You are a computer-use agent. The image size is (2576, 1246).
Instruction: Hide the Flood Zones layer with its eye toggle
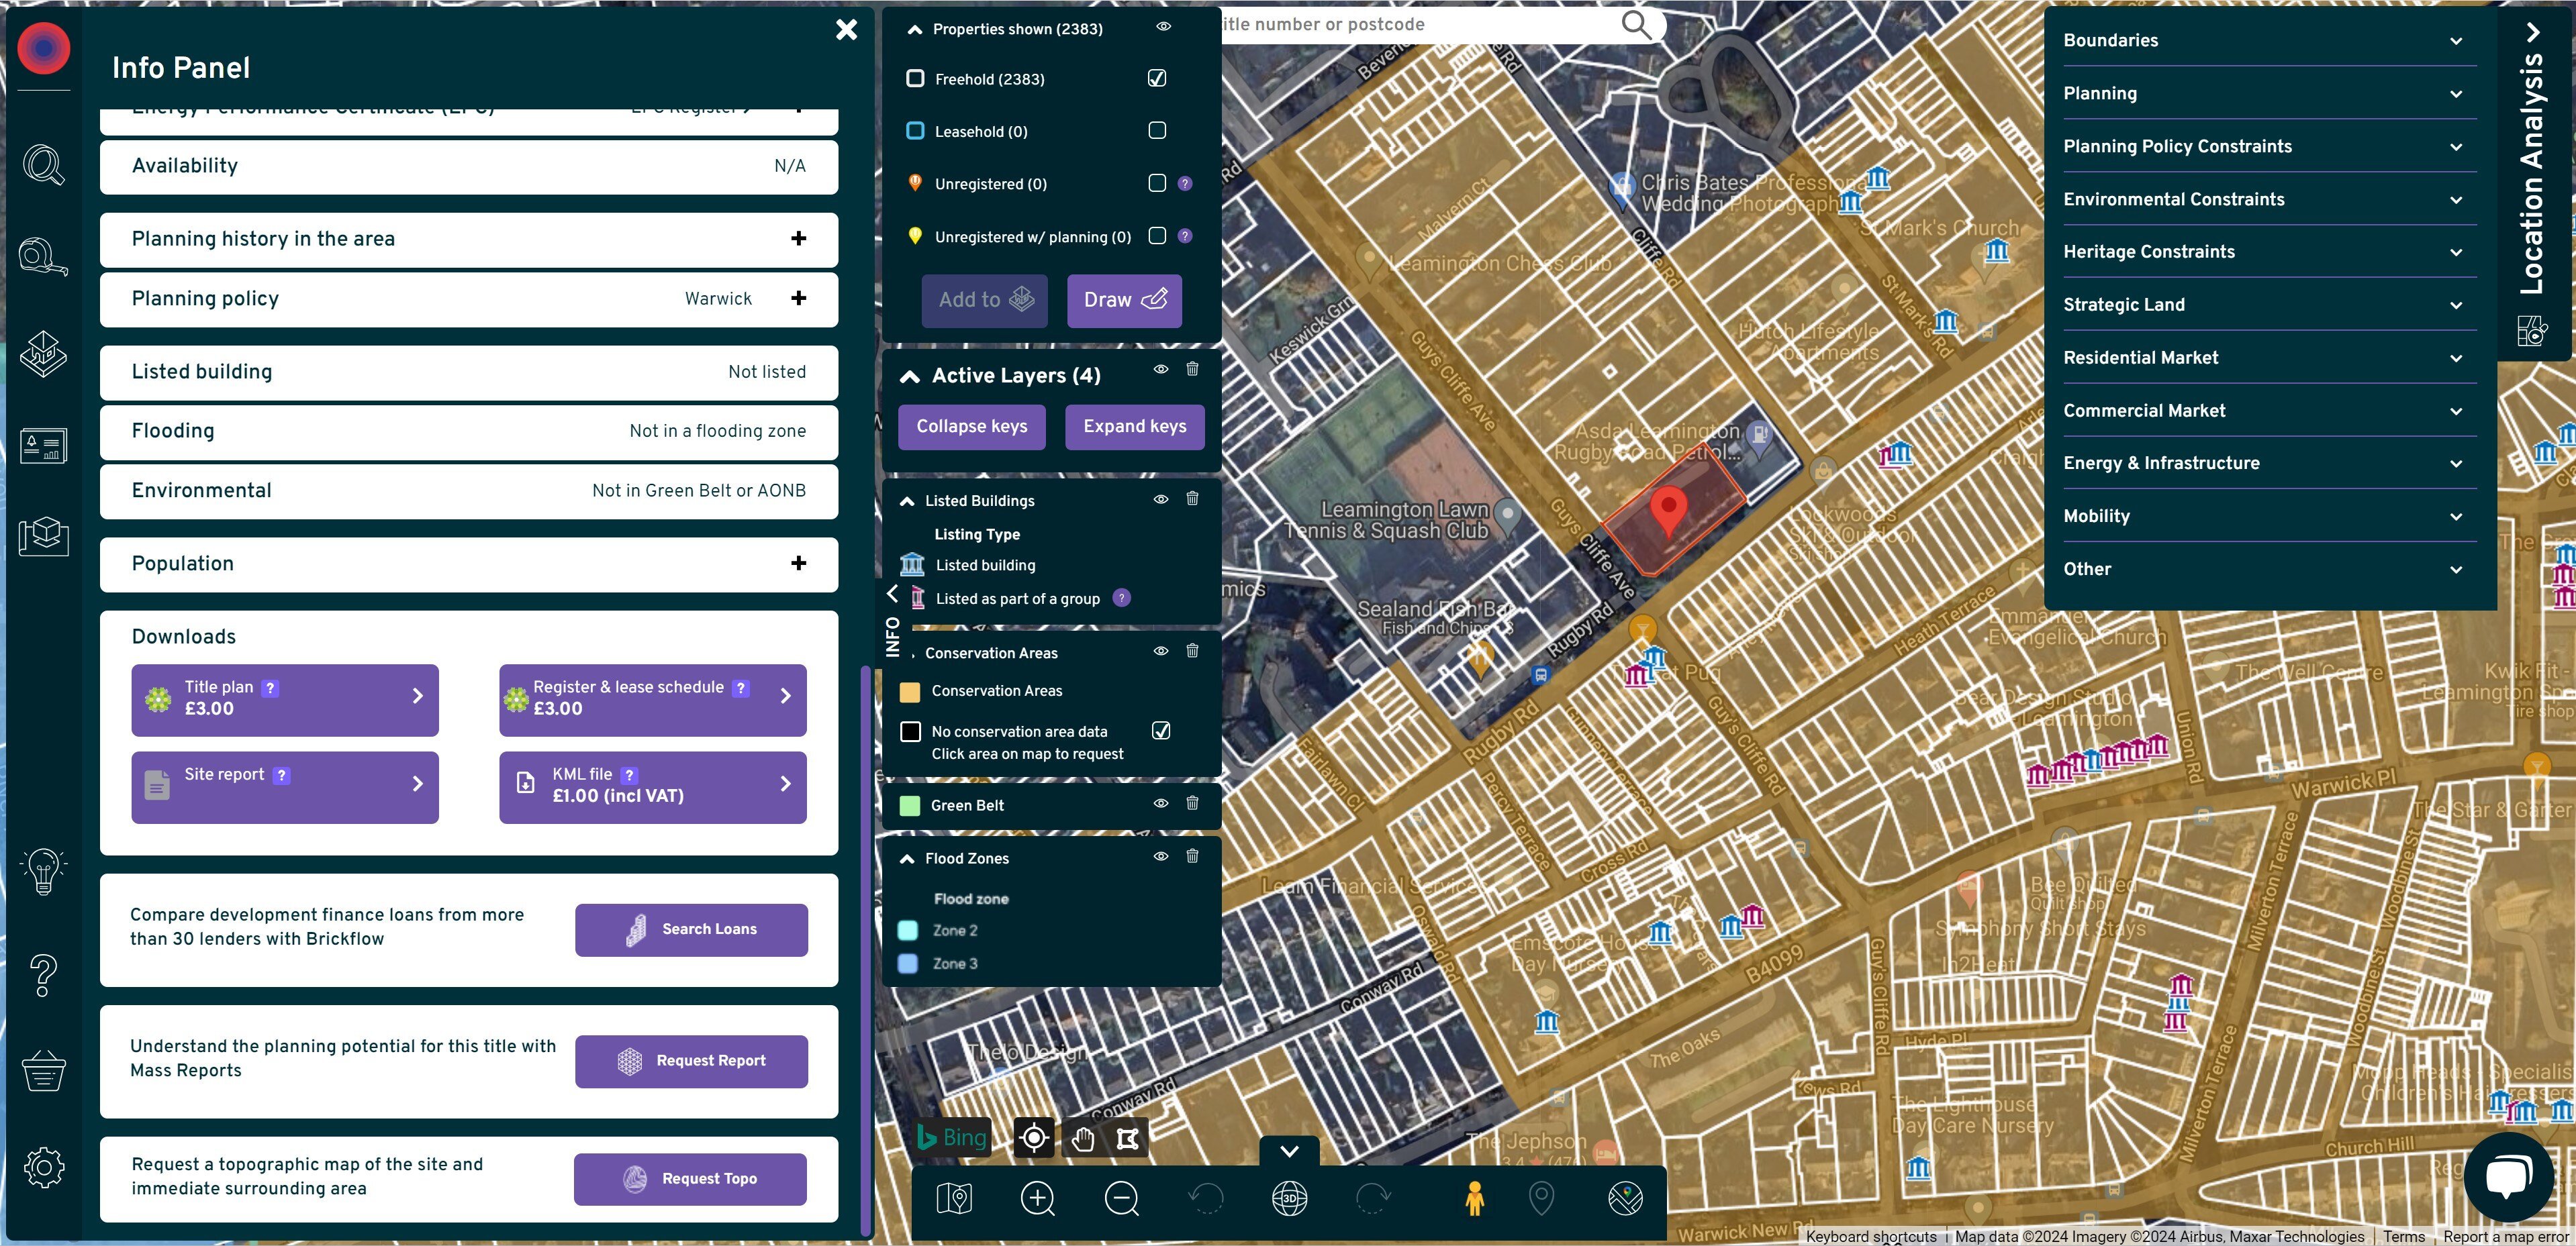click(x=1160, y=856)
